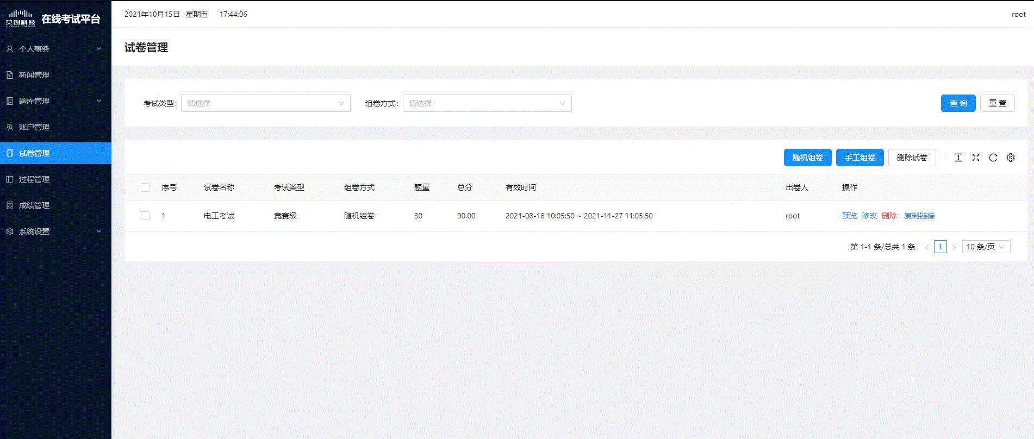
Task: Click the 查询 button
Action: pyautogui.click(x=958, y=103)
